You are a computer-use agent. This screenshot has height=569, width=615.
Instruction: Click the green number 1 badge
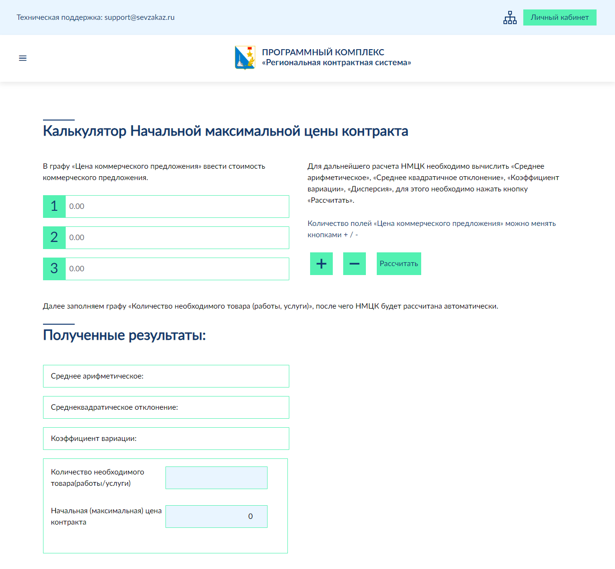coord(54,207)
